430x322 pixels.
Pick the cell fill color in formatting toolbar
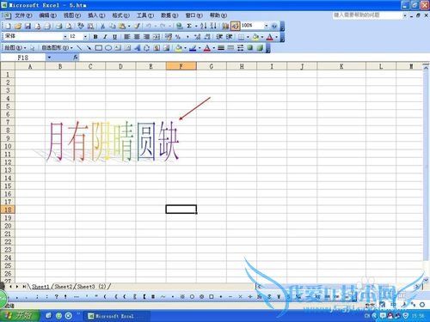[x=255, y=37]
